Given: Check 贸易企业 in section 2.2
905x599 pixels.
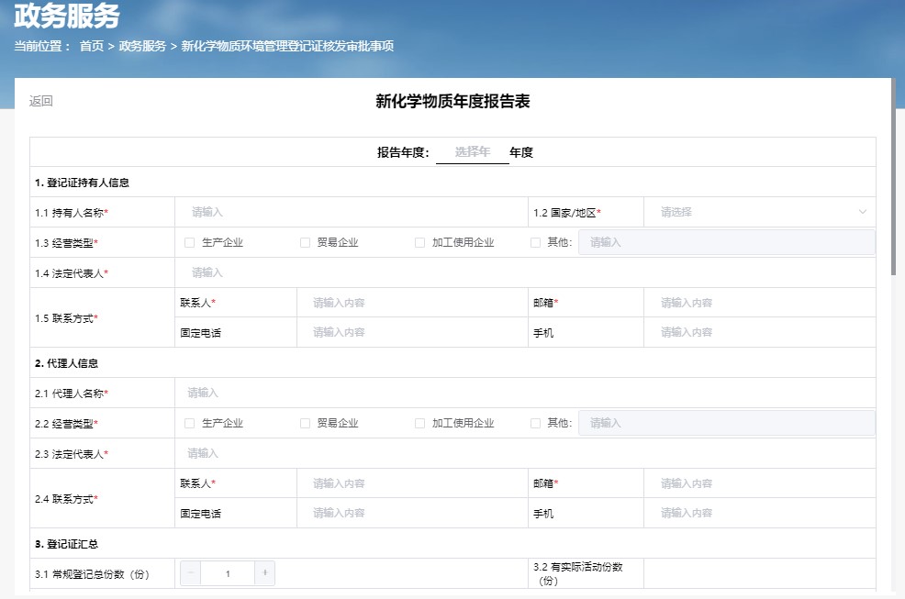Looking at the screenshot, I should [x=305, y=423].
